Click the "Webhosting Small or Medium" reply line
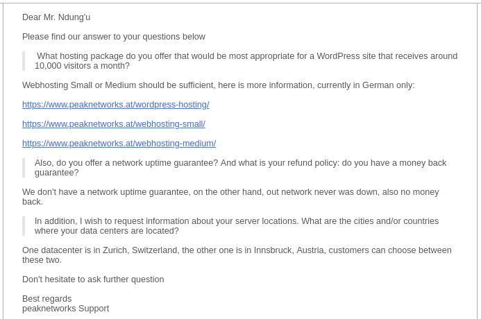 (218, 85)
